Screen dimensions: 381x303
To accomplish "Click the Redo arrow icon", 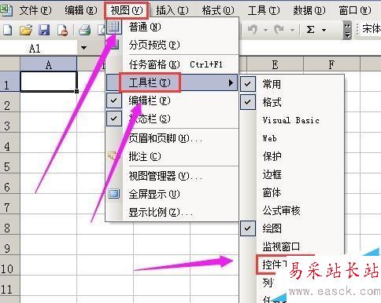I will click(279, 29).
